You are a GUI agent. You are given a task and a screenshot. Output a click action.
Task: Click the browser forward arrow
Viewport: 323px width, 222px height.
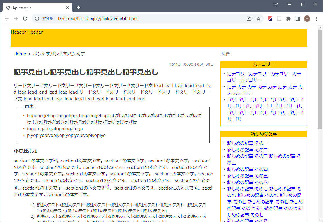pos(16,19)
